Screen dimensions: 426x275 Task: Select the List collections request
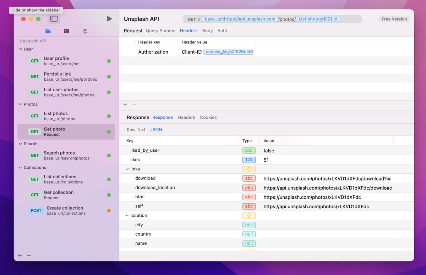point(66,179)
